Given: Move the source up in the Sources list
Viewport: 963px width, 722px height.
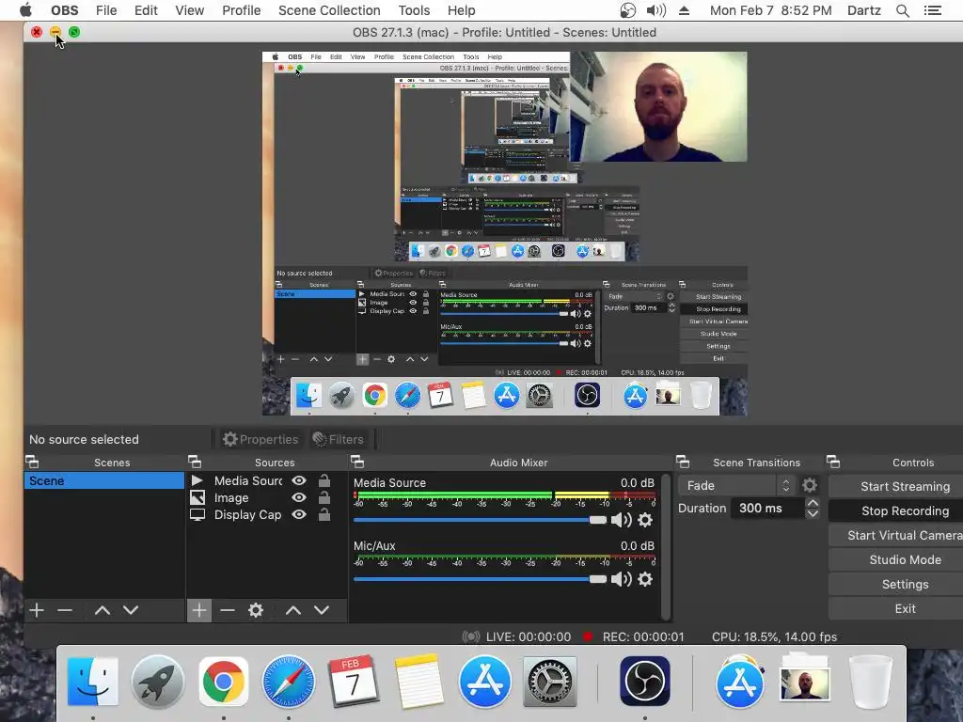Looking at the screenshot, I should point(293,610).
